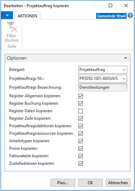Confirm with the OK button
This screenshot has height=191, width=135.
pyautogui.click(x=90, y=182)
